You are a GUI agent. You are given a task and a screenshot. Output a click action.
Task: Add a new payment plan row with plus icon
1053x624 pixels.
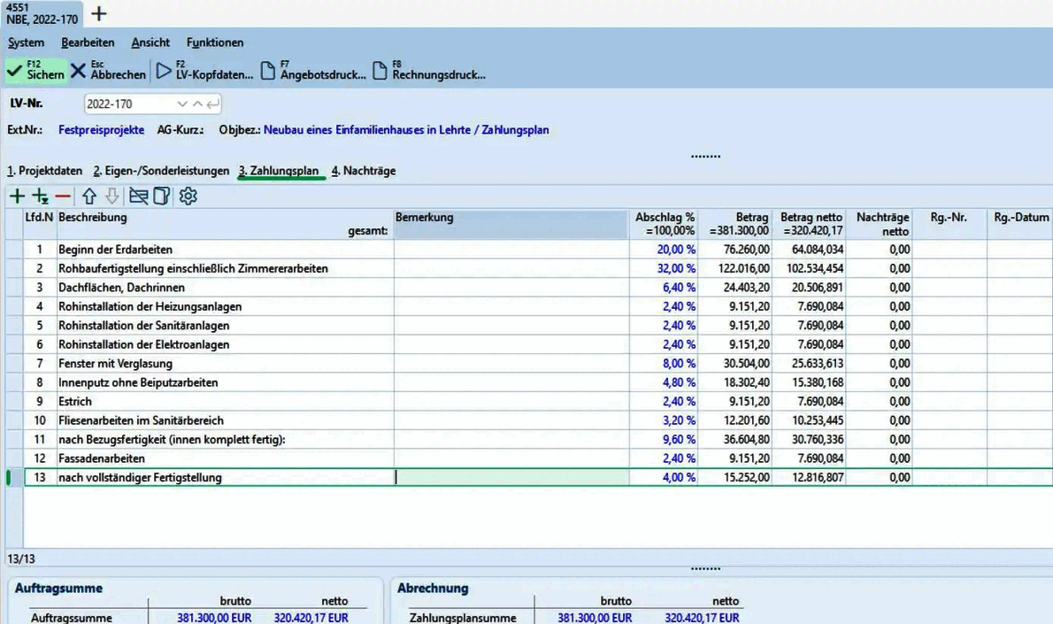click(18, 196)
